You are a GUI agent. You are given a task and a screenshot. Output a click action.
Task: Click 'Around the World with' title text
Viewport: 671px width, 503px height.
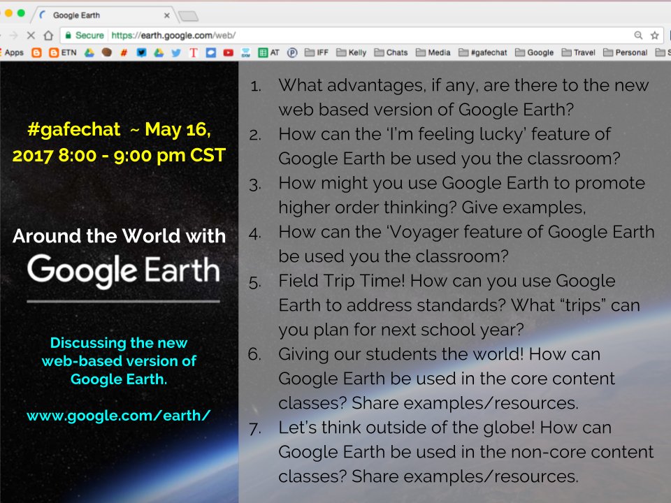[x=119, y=235]
